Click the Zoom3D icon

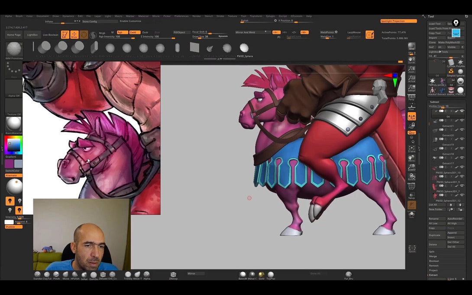click(x=411, y=168)
